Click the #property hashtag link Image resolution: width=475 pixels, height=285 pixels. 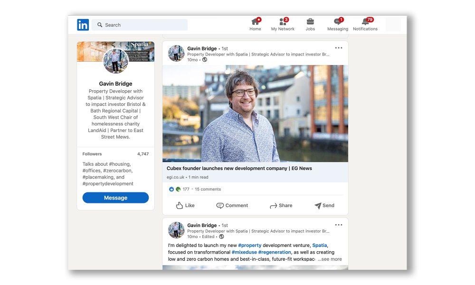pyautogui.click(x=249, y=245)
